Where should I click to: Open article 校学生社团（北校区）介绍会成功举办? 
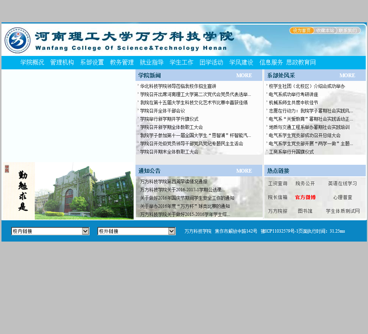[307, 86]
